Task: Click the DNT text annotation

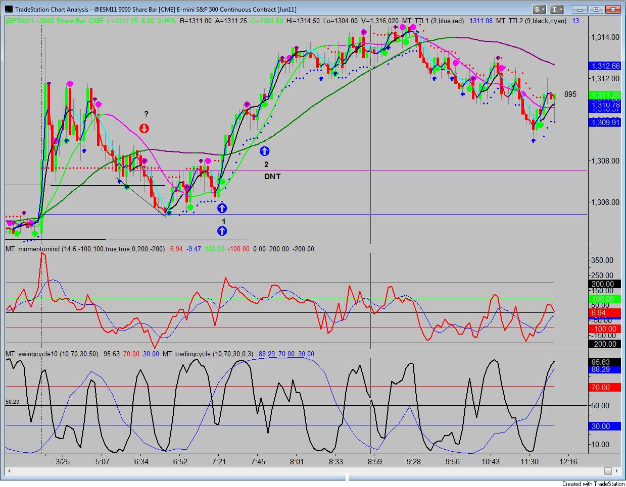Action: (272, 176)
